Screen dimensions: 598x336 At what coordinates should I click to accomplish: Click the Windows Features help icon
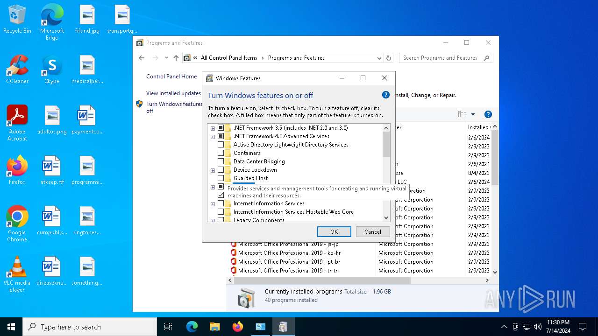tap(385, 95)
